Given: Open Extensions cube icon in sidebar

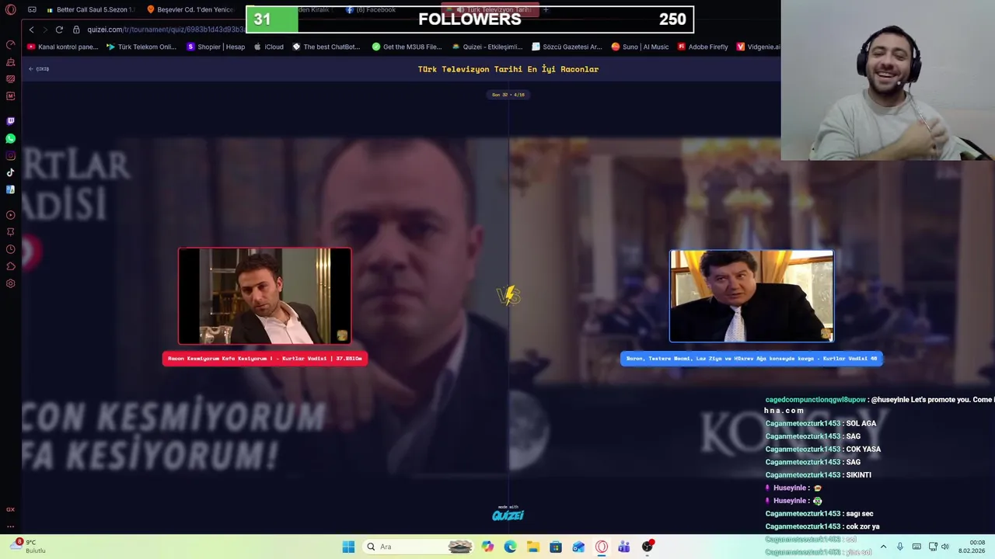Looking at the screenshot, I should (x=11, y=266).
